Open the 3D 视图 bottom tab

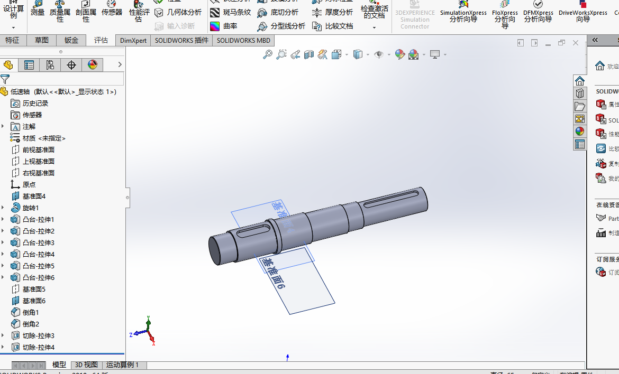pyautogui.click(x=86, y=364)
